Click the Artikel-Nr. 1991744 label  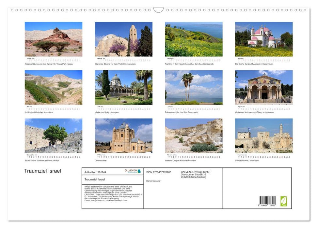coord(95,172)
